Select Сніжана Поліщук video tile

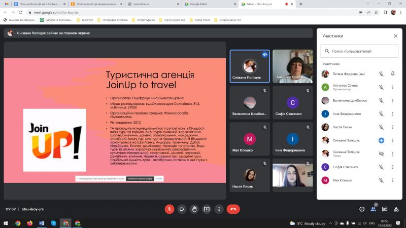point(250,66)
